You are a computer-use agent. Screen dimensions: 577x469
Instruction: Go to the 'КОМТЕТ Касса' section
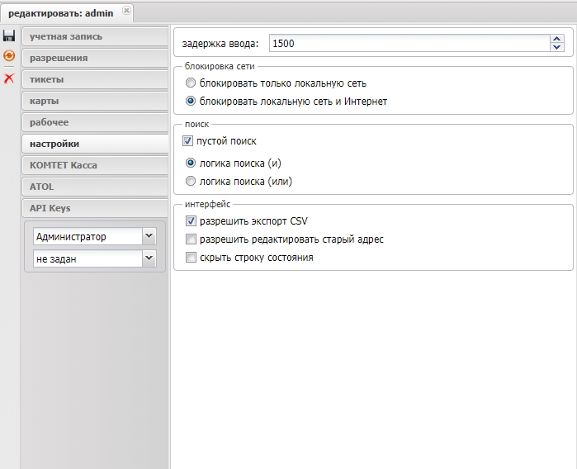tap(95, 165)
